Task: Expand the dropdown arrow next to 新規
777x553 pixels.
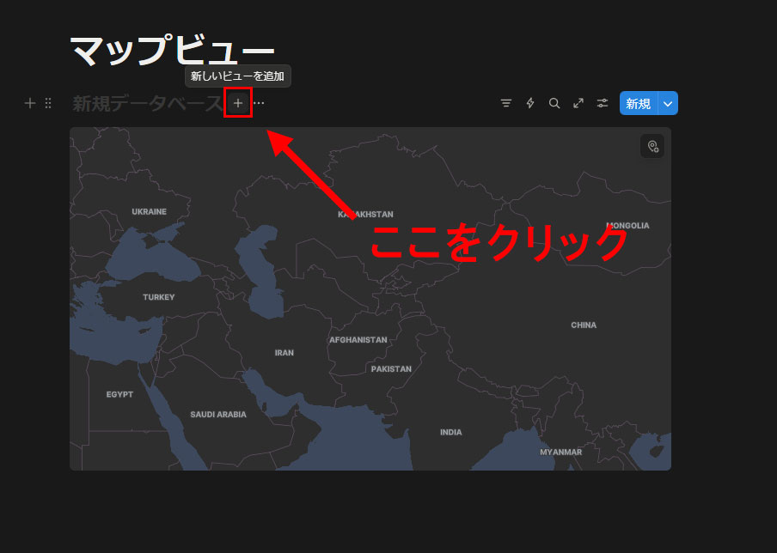Action: [x=669, y=104]
